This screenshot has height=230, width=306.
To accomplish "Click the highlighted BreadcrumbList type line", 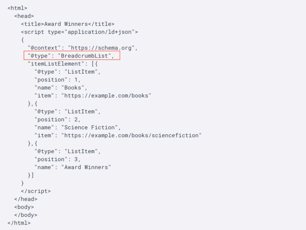I will coord(72,56).
